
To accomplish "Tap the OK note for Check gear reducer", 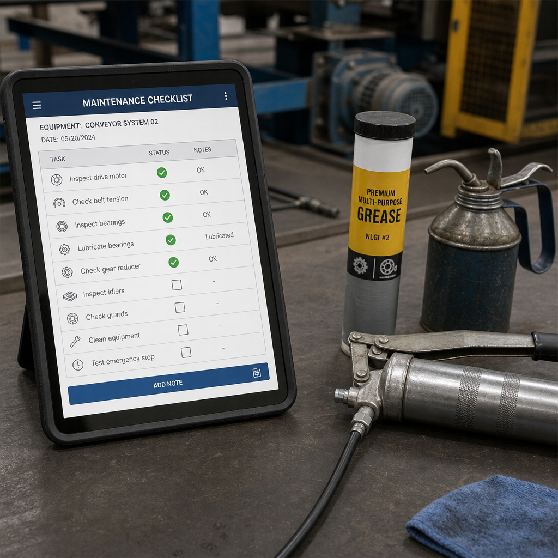I will click(213, 259).
